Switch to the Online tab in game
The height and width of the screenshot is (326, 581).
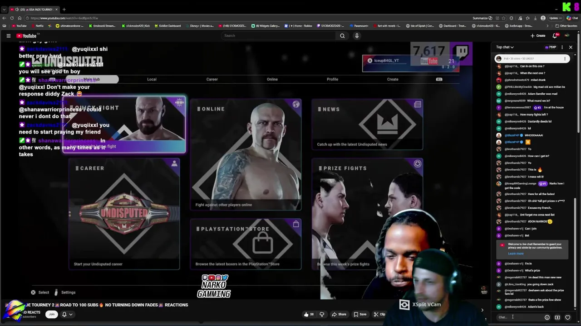point(272,79)
